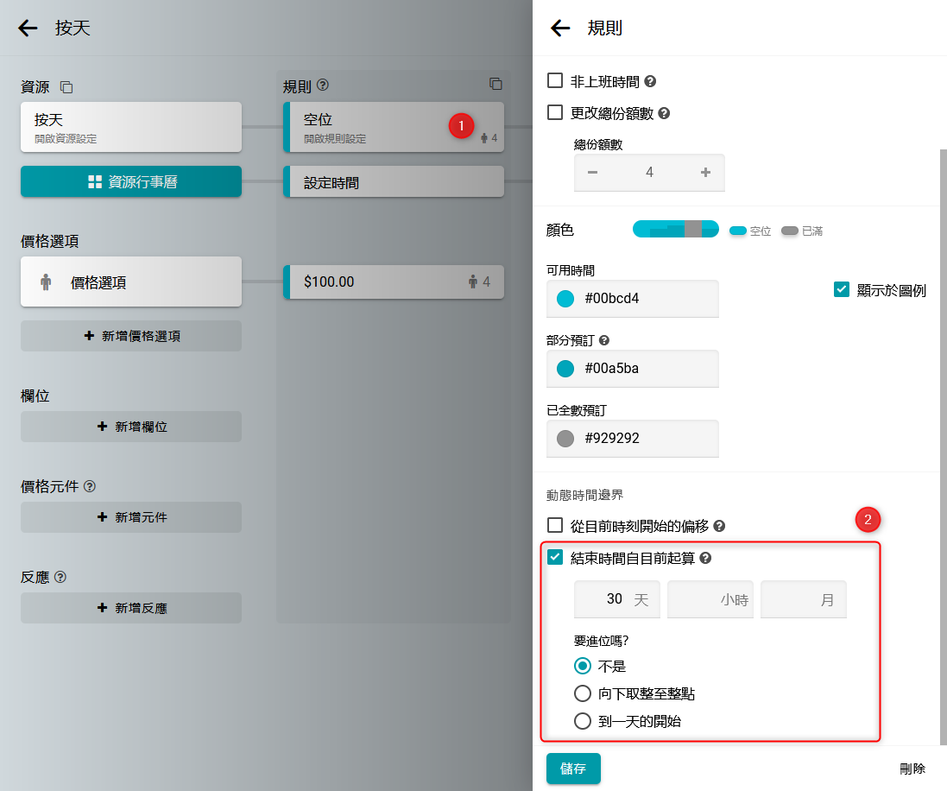Uncheck the 顯示於圖例 checkbox
The height and width of the screenshot is (791, 947).
(x=842, y=290)
